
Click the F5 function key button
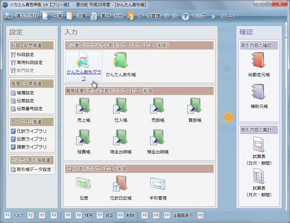pyautogui.click(x=68, y=215)
